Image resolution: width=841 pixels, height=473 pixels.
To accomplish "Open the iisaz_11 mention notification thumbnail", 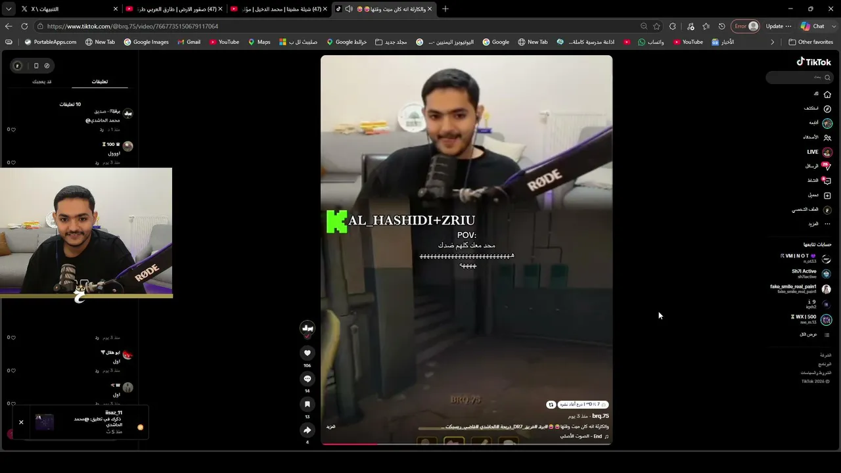I will [44, 422].
